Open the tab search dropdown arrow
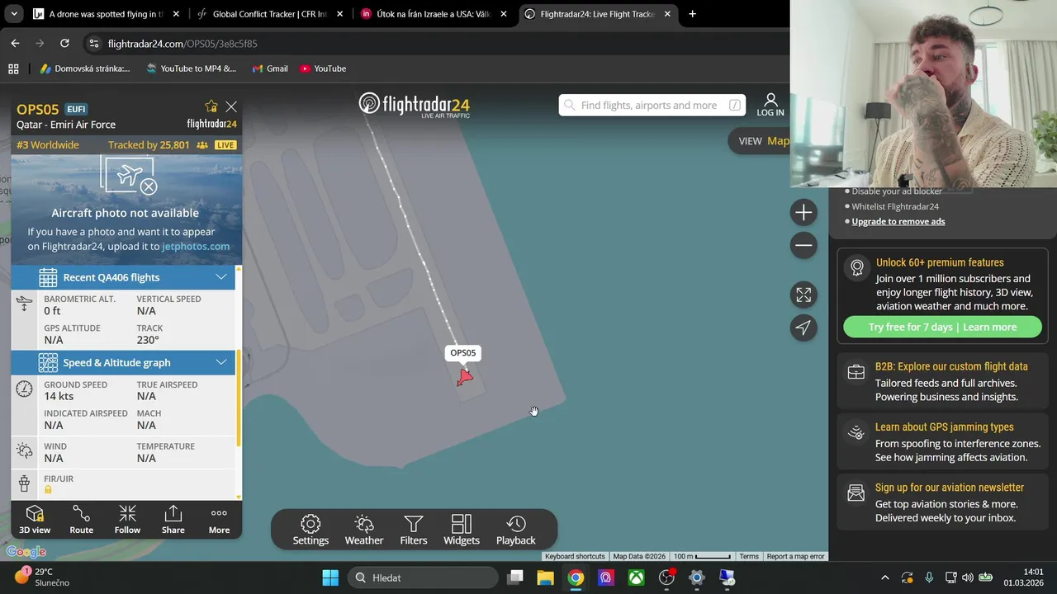Screen dimensions: 1057x594 click(13, 14)
